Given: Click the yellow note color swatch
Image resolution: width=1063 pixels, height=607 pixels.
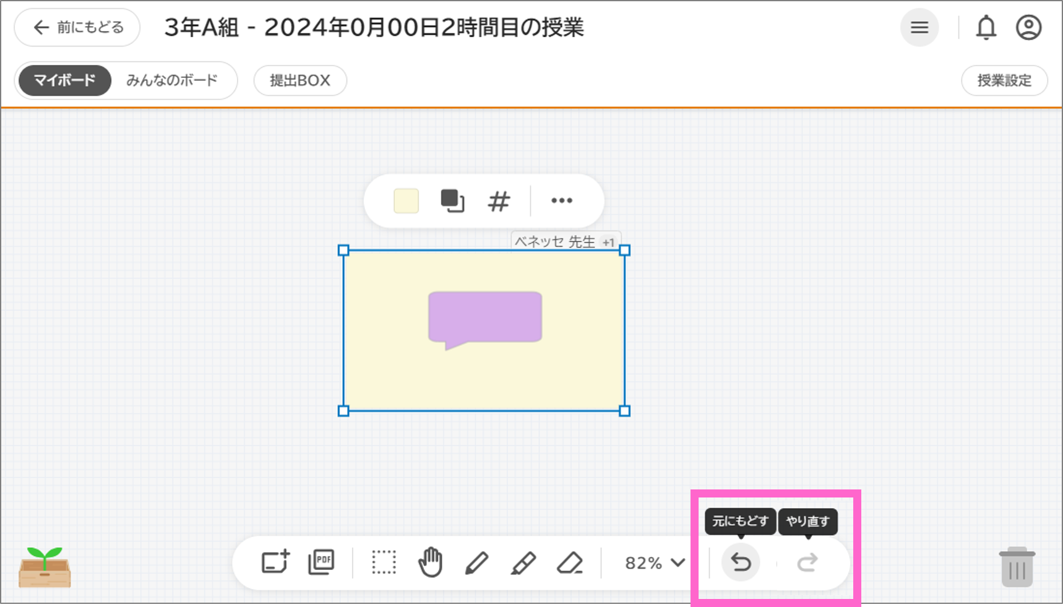Looking at the screenshot, I should point(406,201).
